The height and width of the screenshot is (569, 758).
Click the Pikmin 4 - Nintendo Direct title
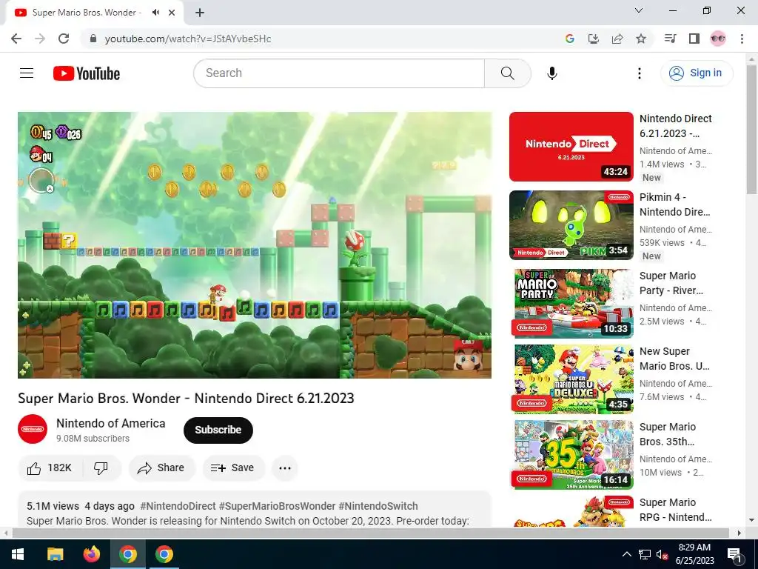(x=675, y=204)
